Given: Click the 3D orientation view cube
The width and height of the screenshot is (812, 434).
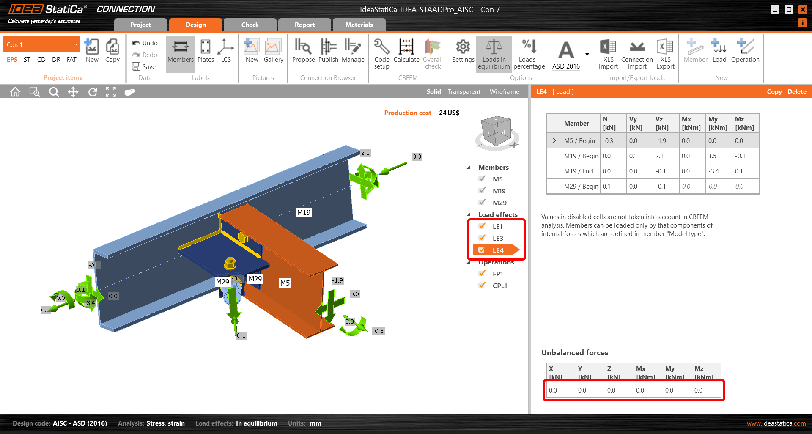Looking at the screenshot, I should click(497, 132).
